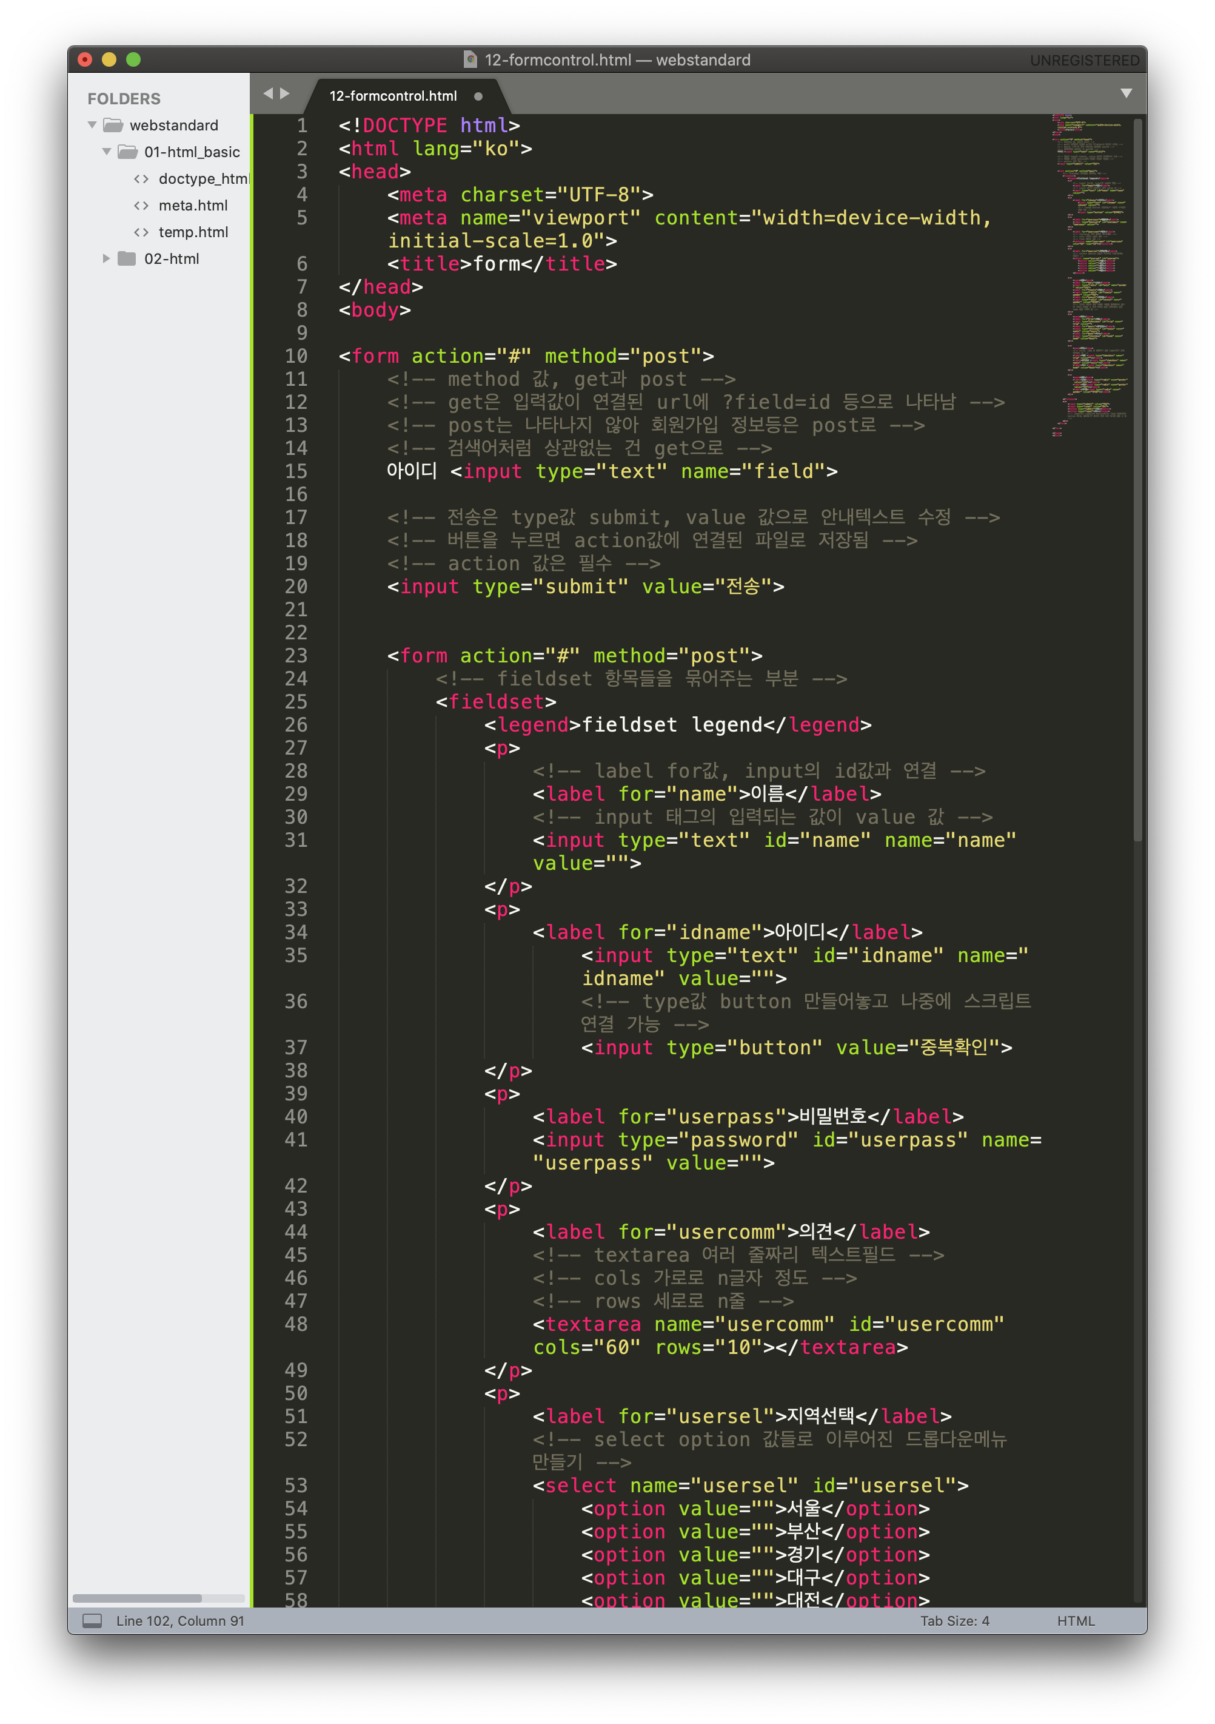
Task: Select the 12-formcontrol.html tab
Action: click(393, 96)
